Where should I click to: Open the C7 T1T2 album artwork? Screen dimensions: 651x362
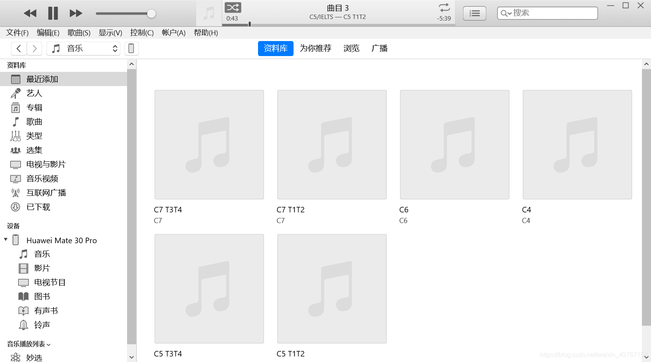pos(332,144)
